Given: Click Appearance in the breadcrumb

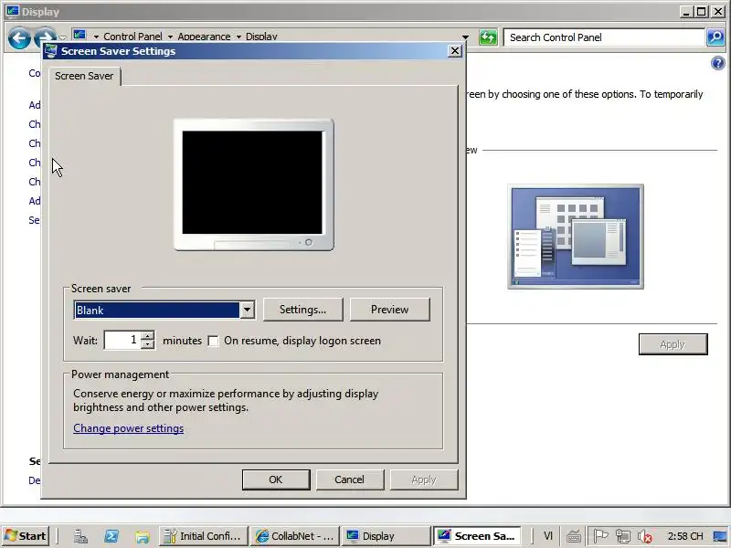Looking at the screenshot, I should click(x=204, y=37).
